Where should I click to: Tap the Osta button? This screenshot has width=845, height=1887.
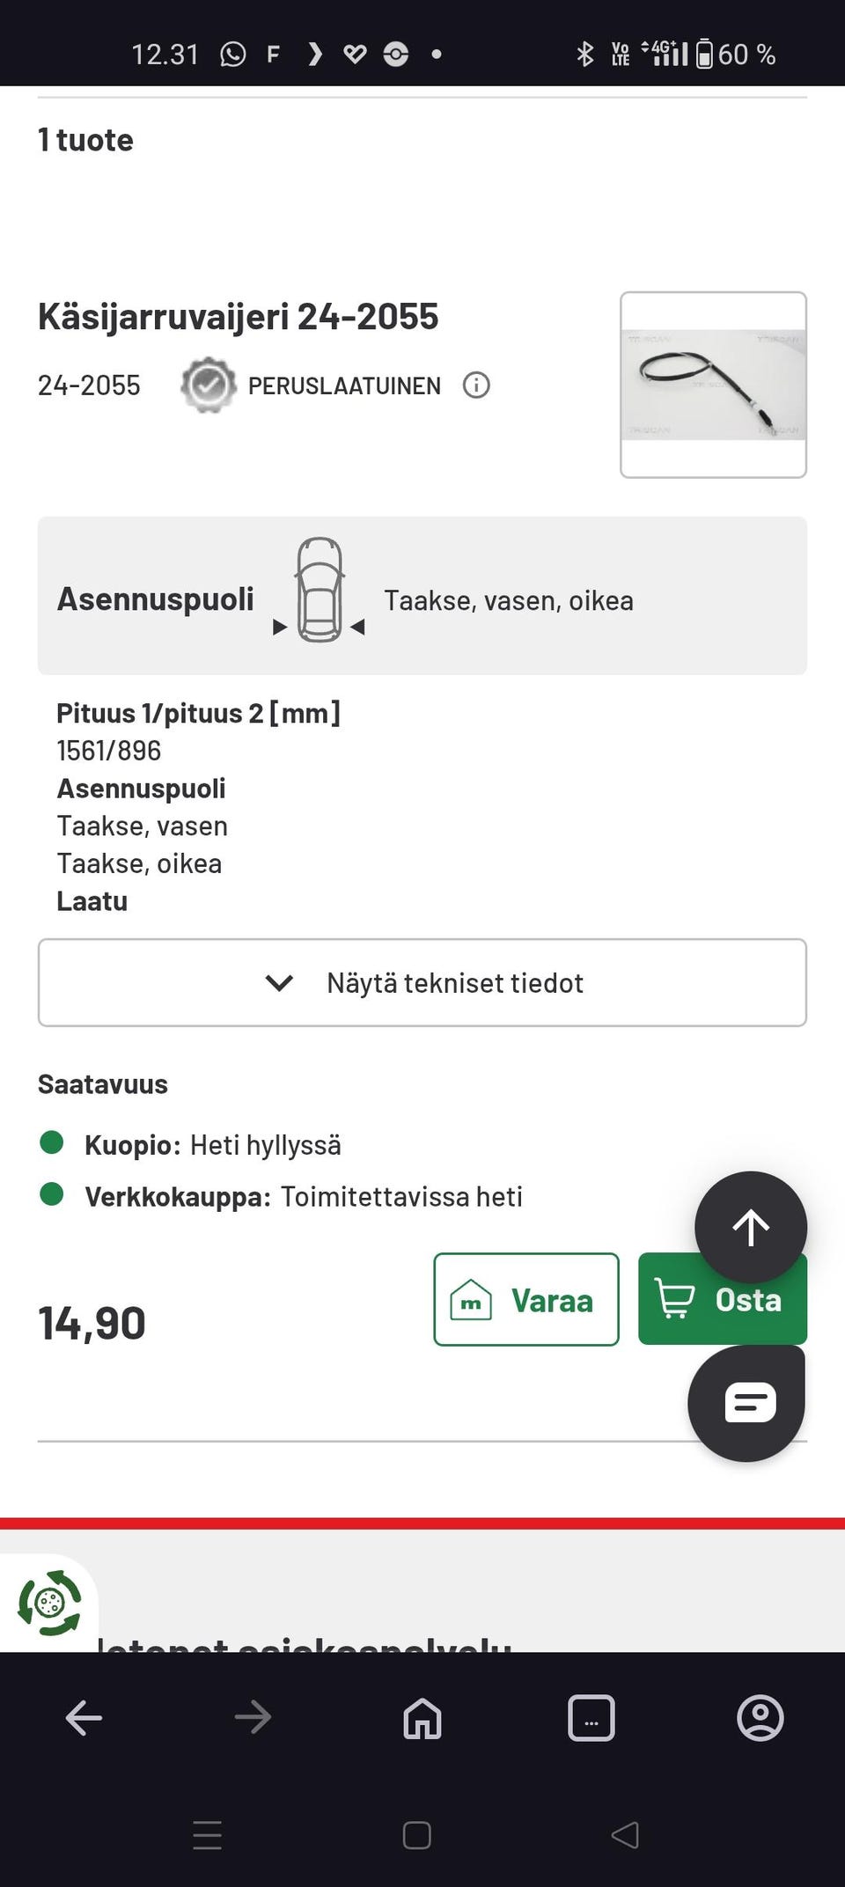(724, 1299)
